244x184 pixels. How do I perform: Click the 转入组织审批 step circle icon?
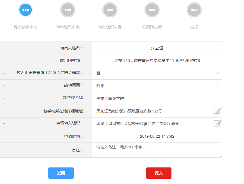click(x=110, y=10)
